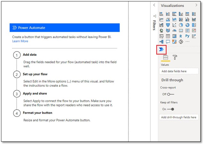Click the 'Apply and share' heading

pyautogui.click(x=35, y=94)
